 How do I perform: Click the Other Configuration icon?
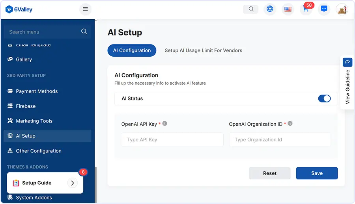10,150
